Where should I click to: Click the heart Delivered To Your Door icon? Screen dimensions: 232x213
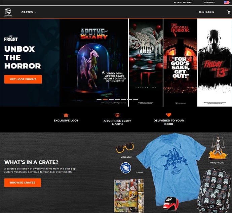tap(169, 115)
